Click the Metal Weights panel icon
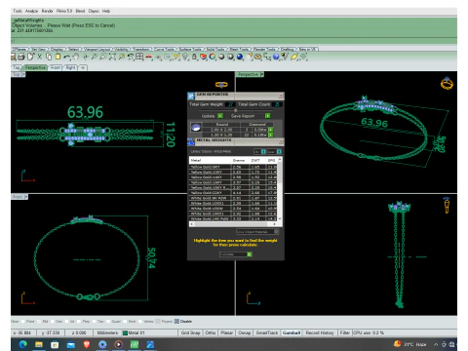Viewport: 468px width, 351px height. click(191, 141)
